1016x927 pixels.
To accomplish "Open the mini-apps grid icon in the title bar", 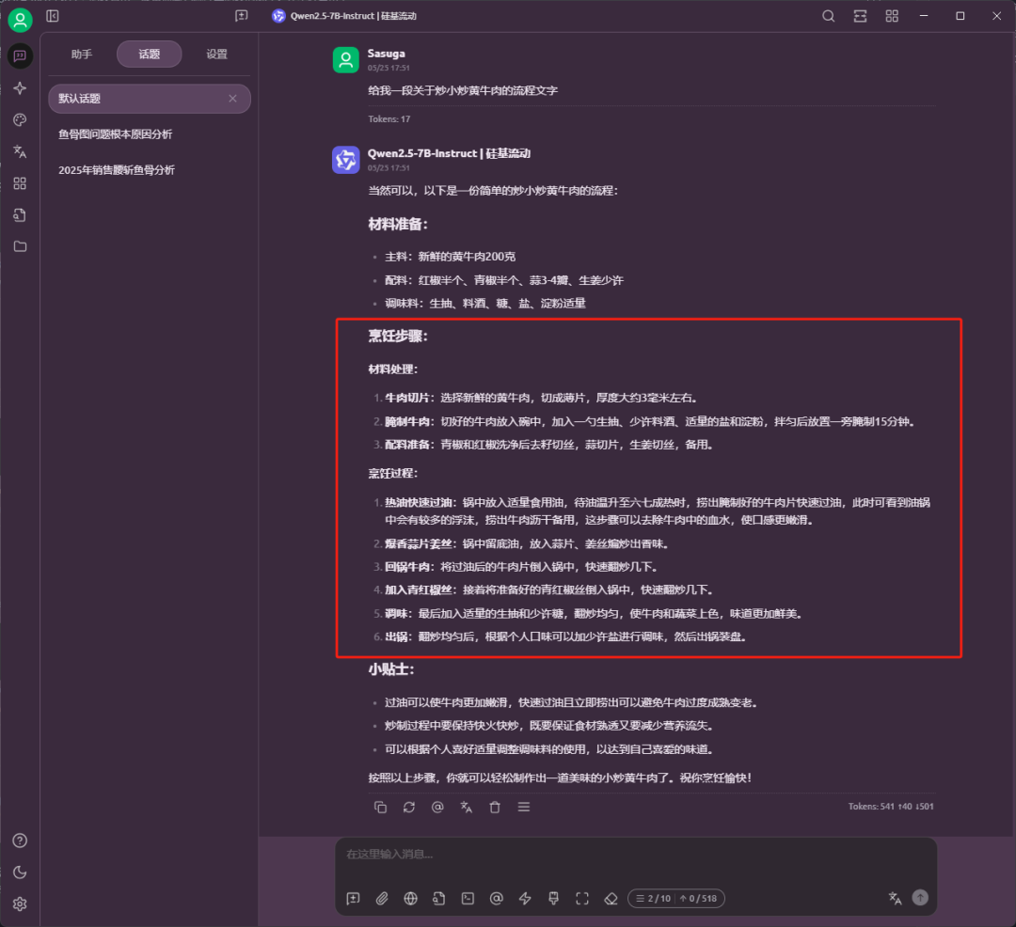I will (x=892, y=16).
